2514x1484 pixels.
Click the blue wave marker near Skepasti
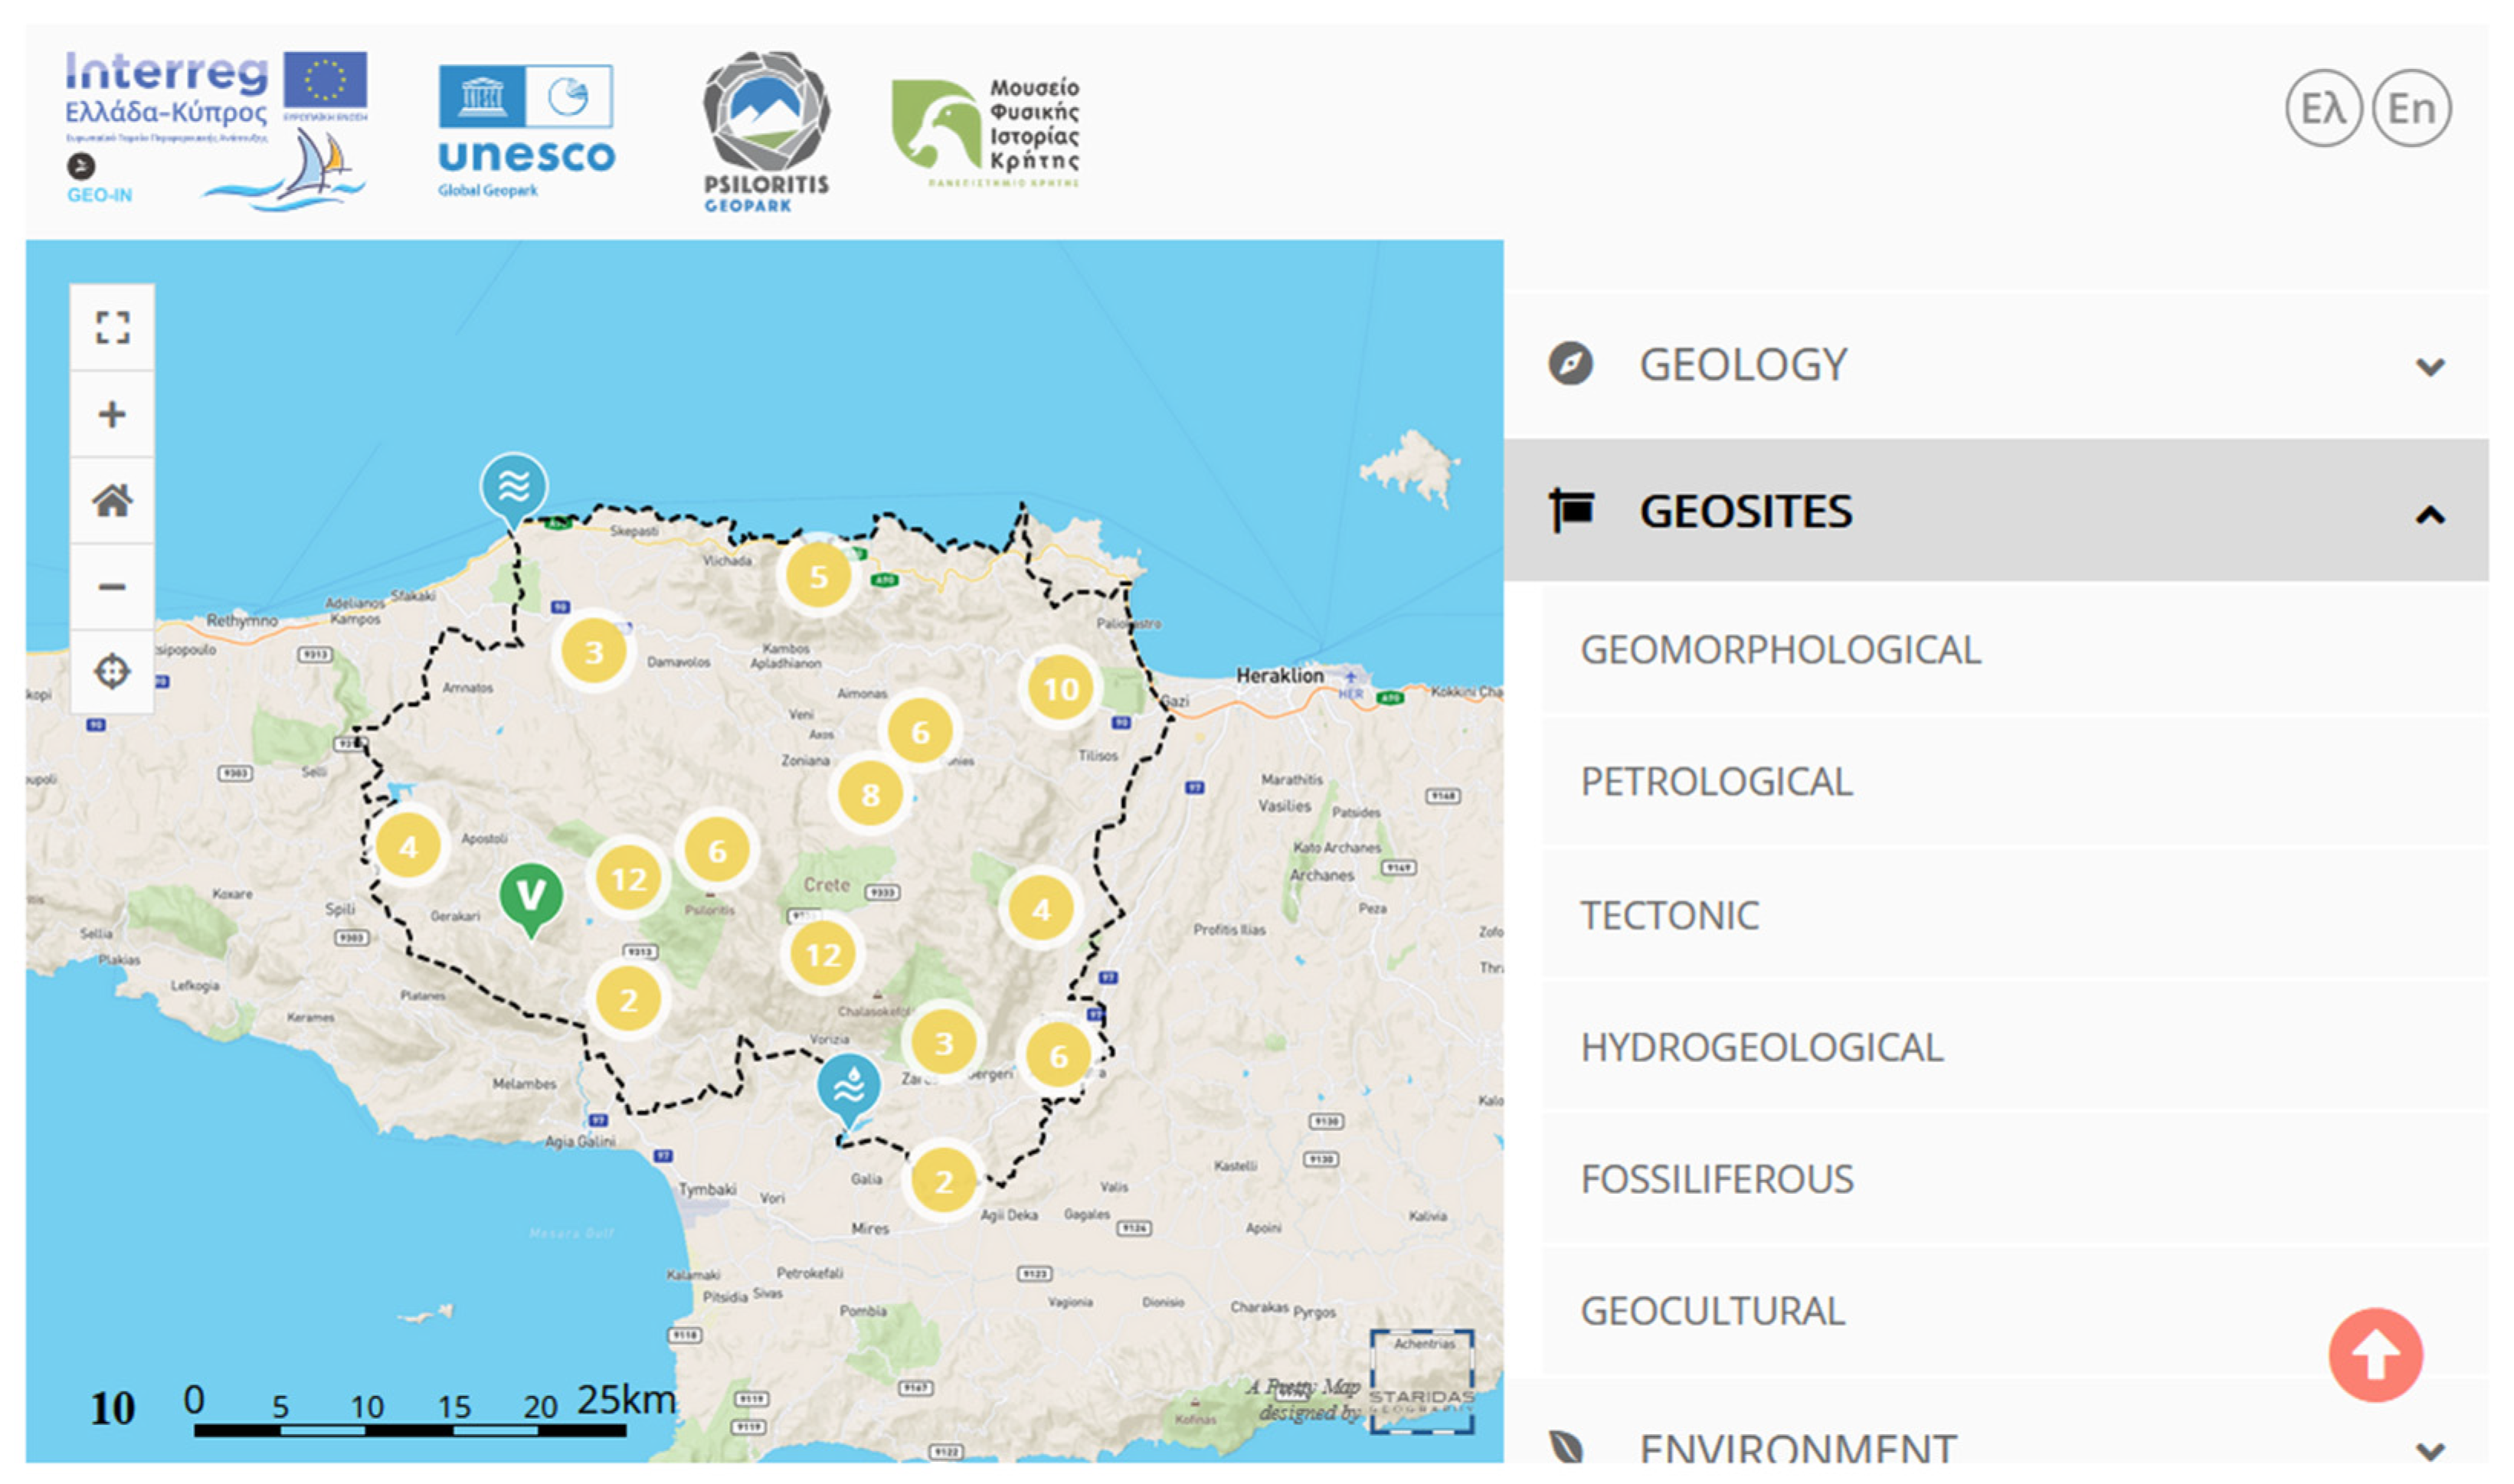coord(513,486)
